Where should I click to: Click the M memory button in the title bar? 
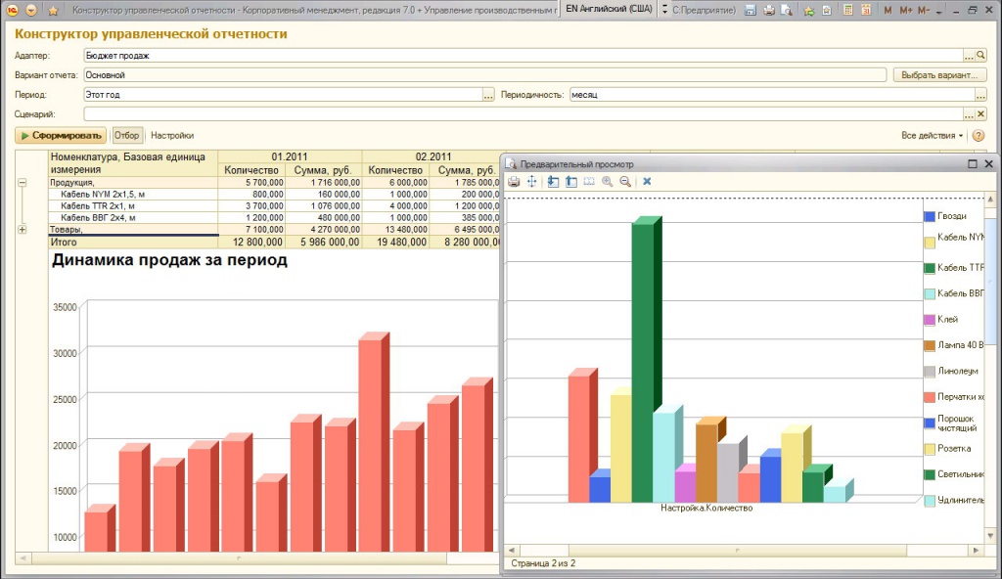click(888, 10)
